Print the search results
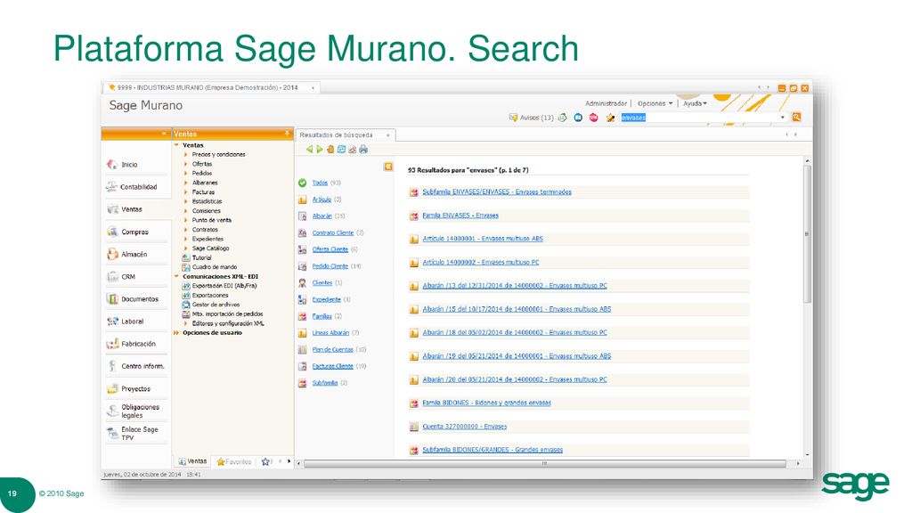The width and height of the screenshot is (912, 513). point(363,150)
